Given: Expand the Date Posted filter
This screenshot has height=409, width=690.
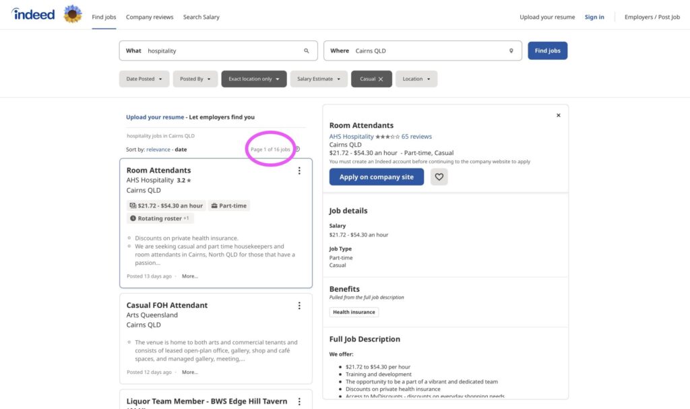Looking at the screenshot, I should (144, 79).
